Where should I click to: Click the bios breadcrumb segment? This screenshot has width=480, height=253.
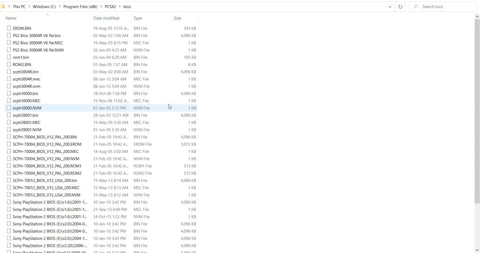click(x=127, y=7)
